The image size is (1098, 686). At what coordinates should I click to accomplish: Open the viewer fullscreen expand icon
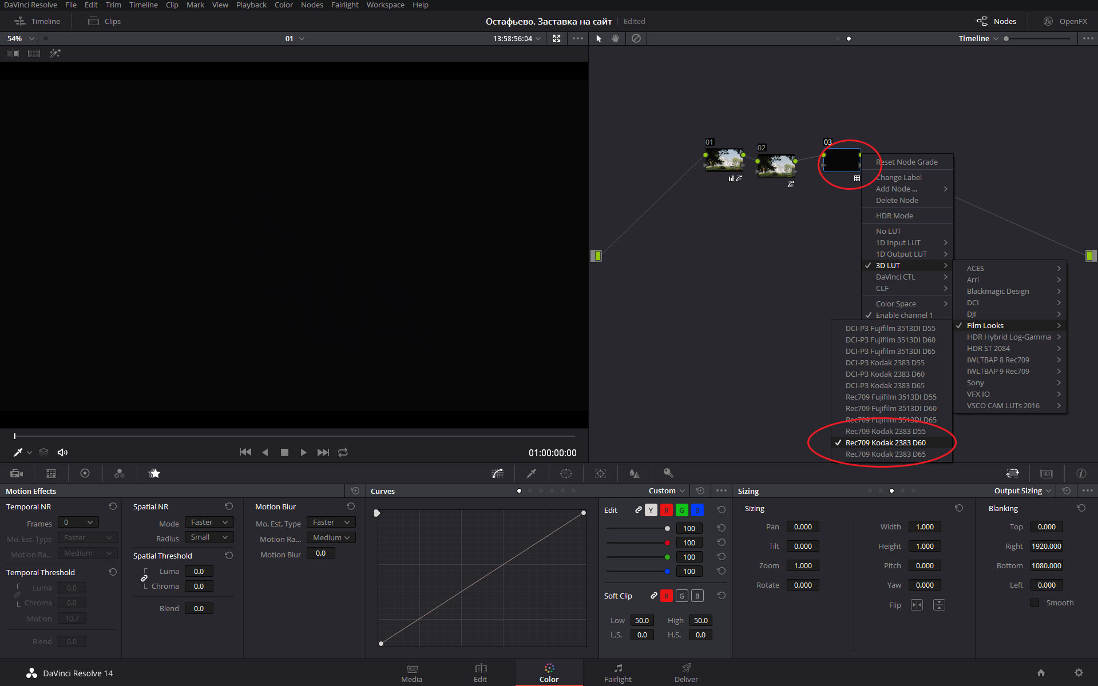pyautogui.click(x=557, y=38)
